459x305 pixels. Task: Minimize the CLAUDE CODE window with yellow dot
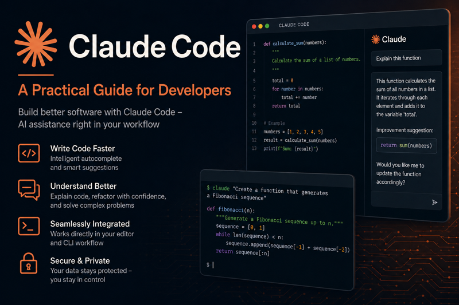tap(260, 26)
